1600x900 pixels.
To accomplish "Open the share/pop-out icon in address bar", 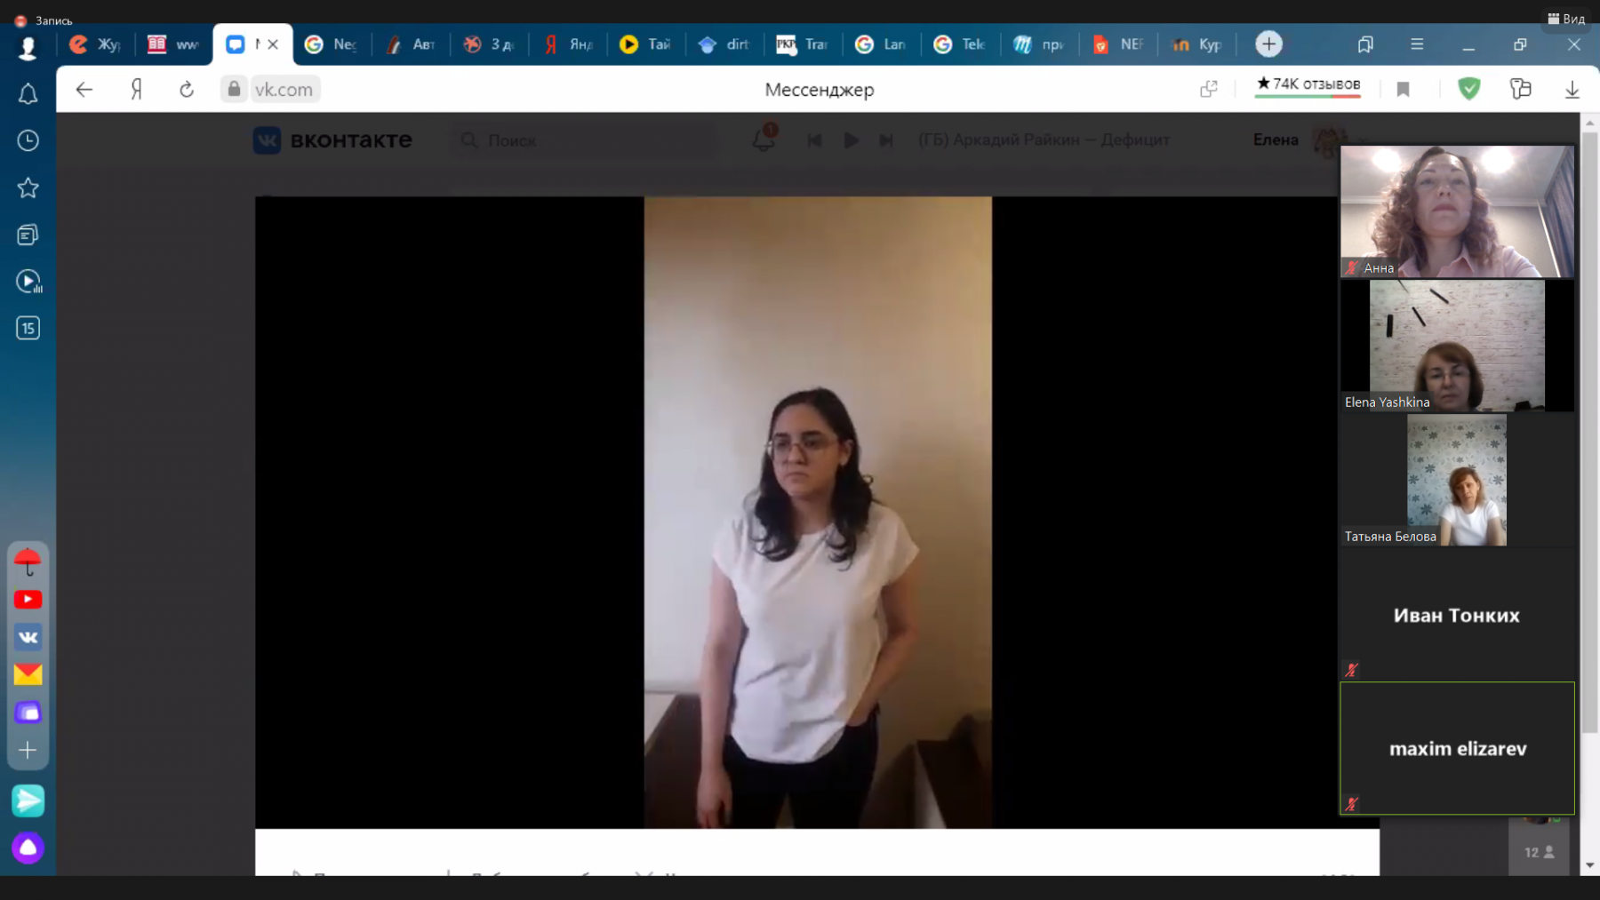I will coord(1208,89).
